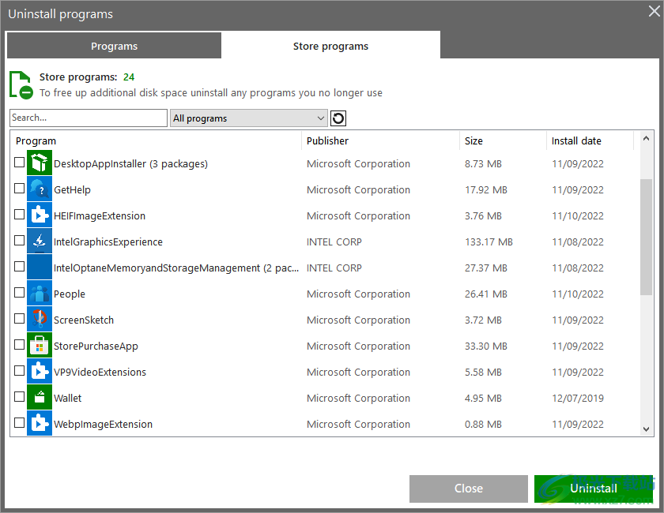The height and width of the screenshot is (513, 664).
Task: Open the All programs filter dropdown
Action: [248, 118]
